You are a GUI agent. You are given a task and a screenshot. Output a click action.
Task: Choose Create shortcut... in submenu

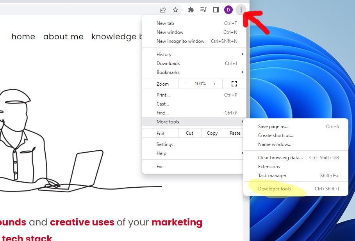point(296,135)
